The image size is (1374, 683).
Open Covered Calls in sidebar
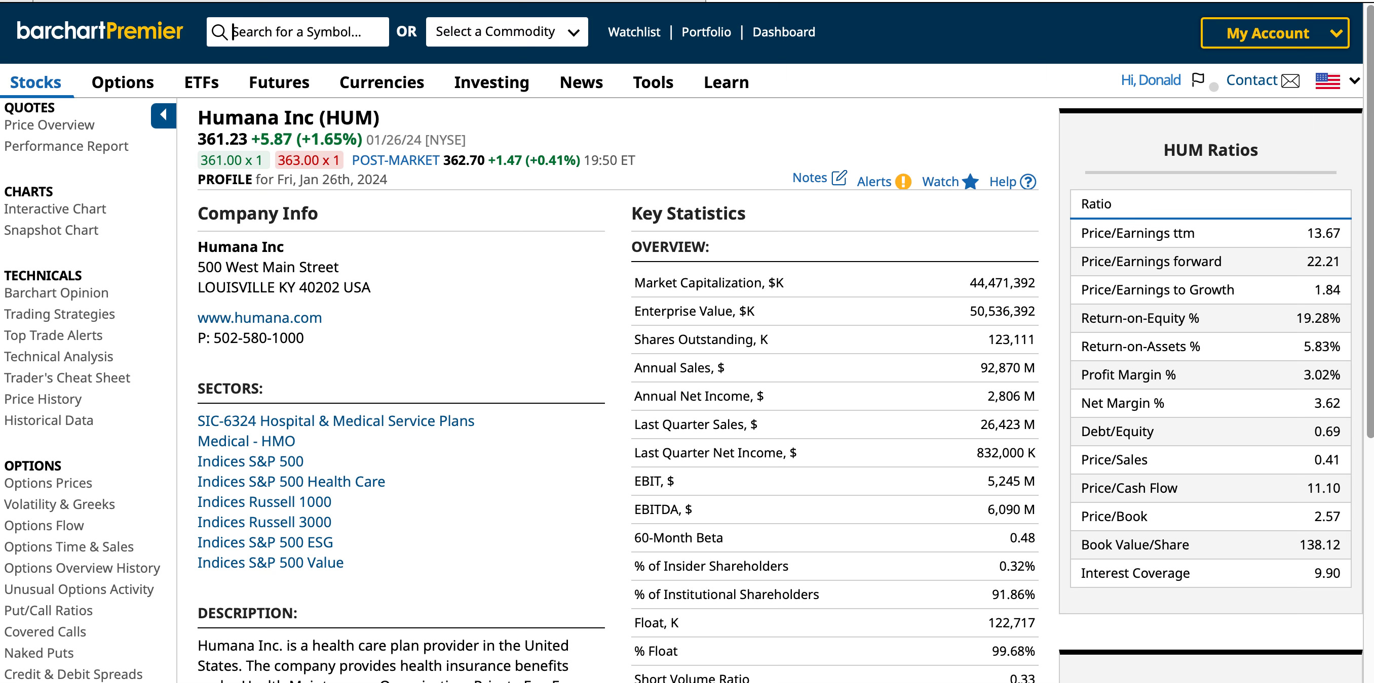click(45, 632)
